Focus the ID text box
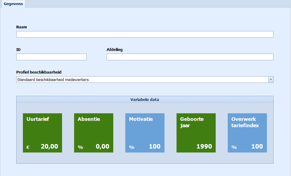Image resolution: width=291 pixels, height=176 pixels. pos(52,57)
